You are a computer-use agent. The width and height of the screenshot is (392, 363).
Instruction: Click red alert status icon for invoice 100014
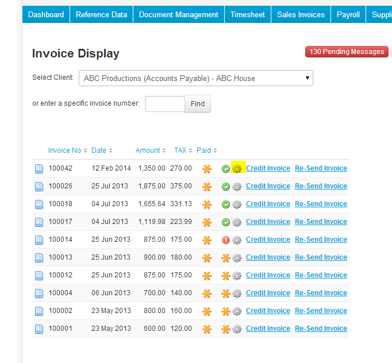[x=226, y=240]
